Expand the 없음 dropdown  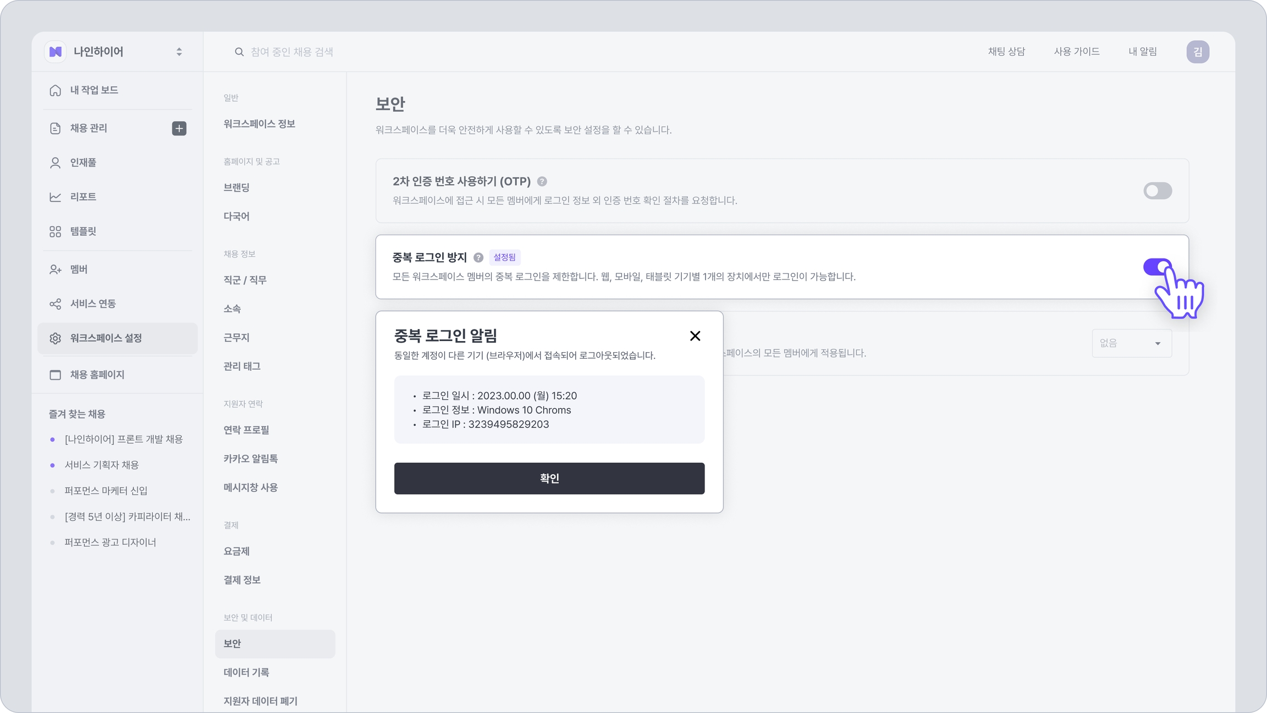1131,343
